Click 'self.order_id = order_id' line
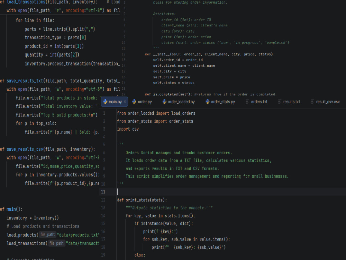346x260 pixels. pos(178,60)
